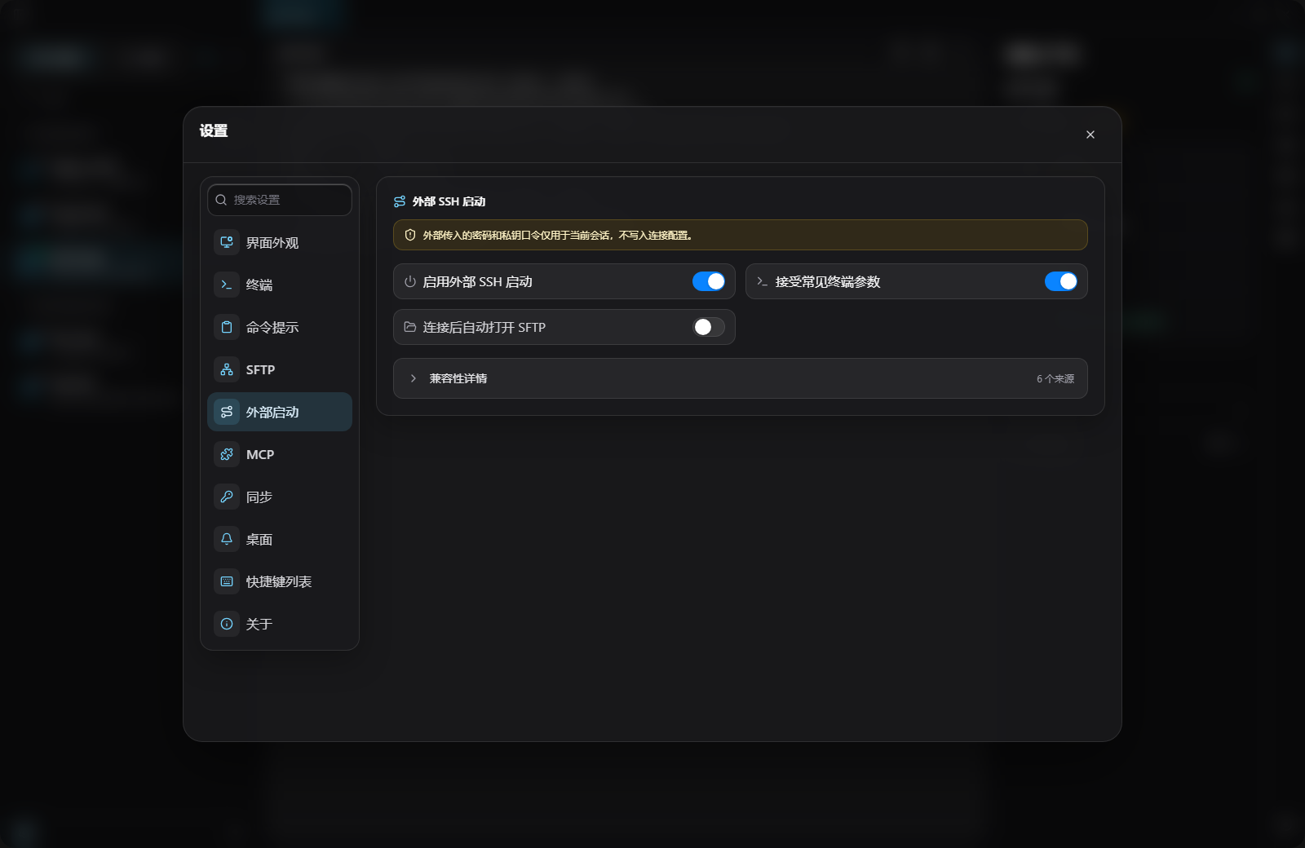
Task: Click the 快捷键列表 keyboard icon
Action: (227, 581)
